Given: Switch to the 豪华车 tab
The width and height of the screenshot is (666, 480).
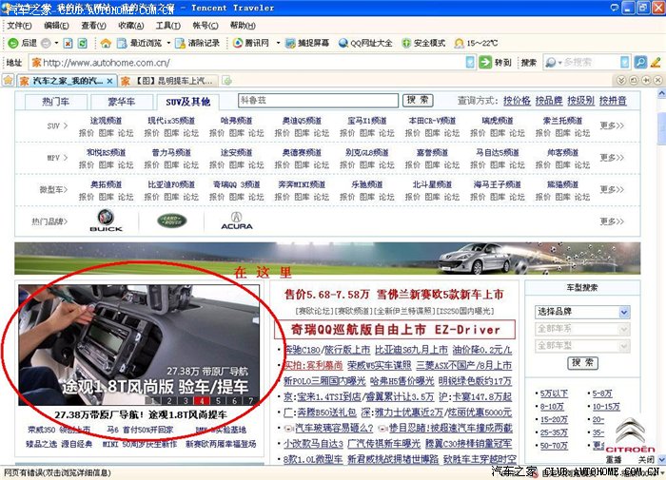Looking at the screenshot, I should pos(121,101).
